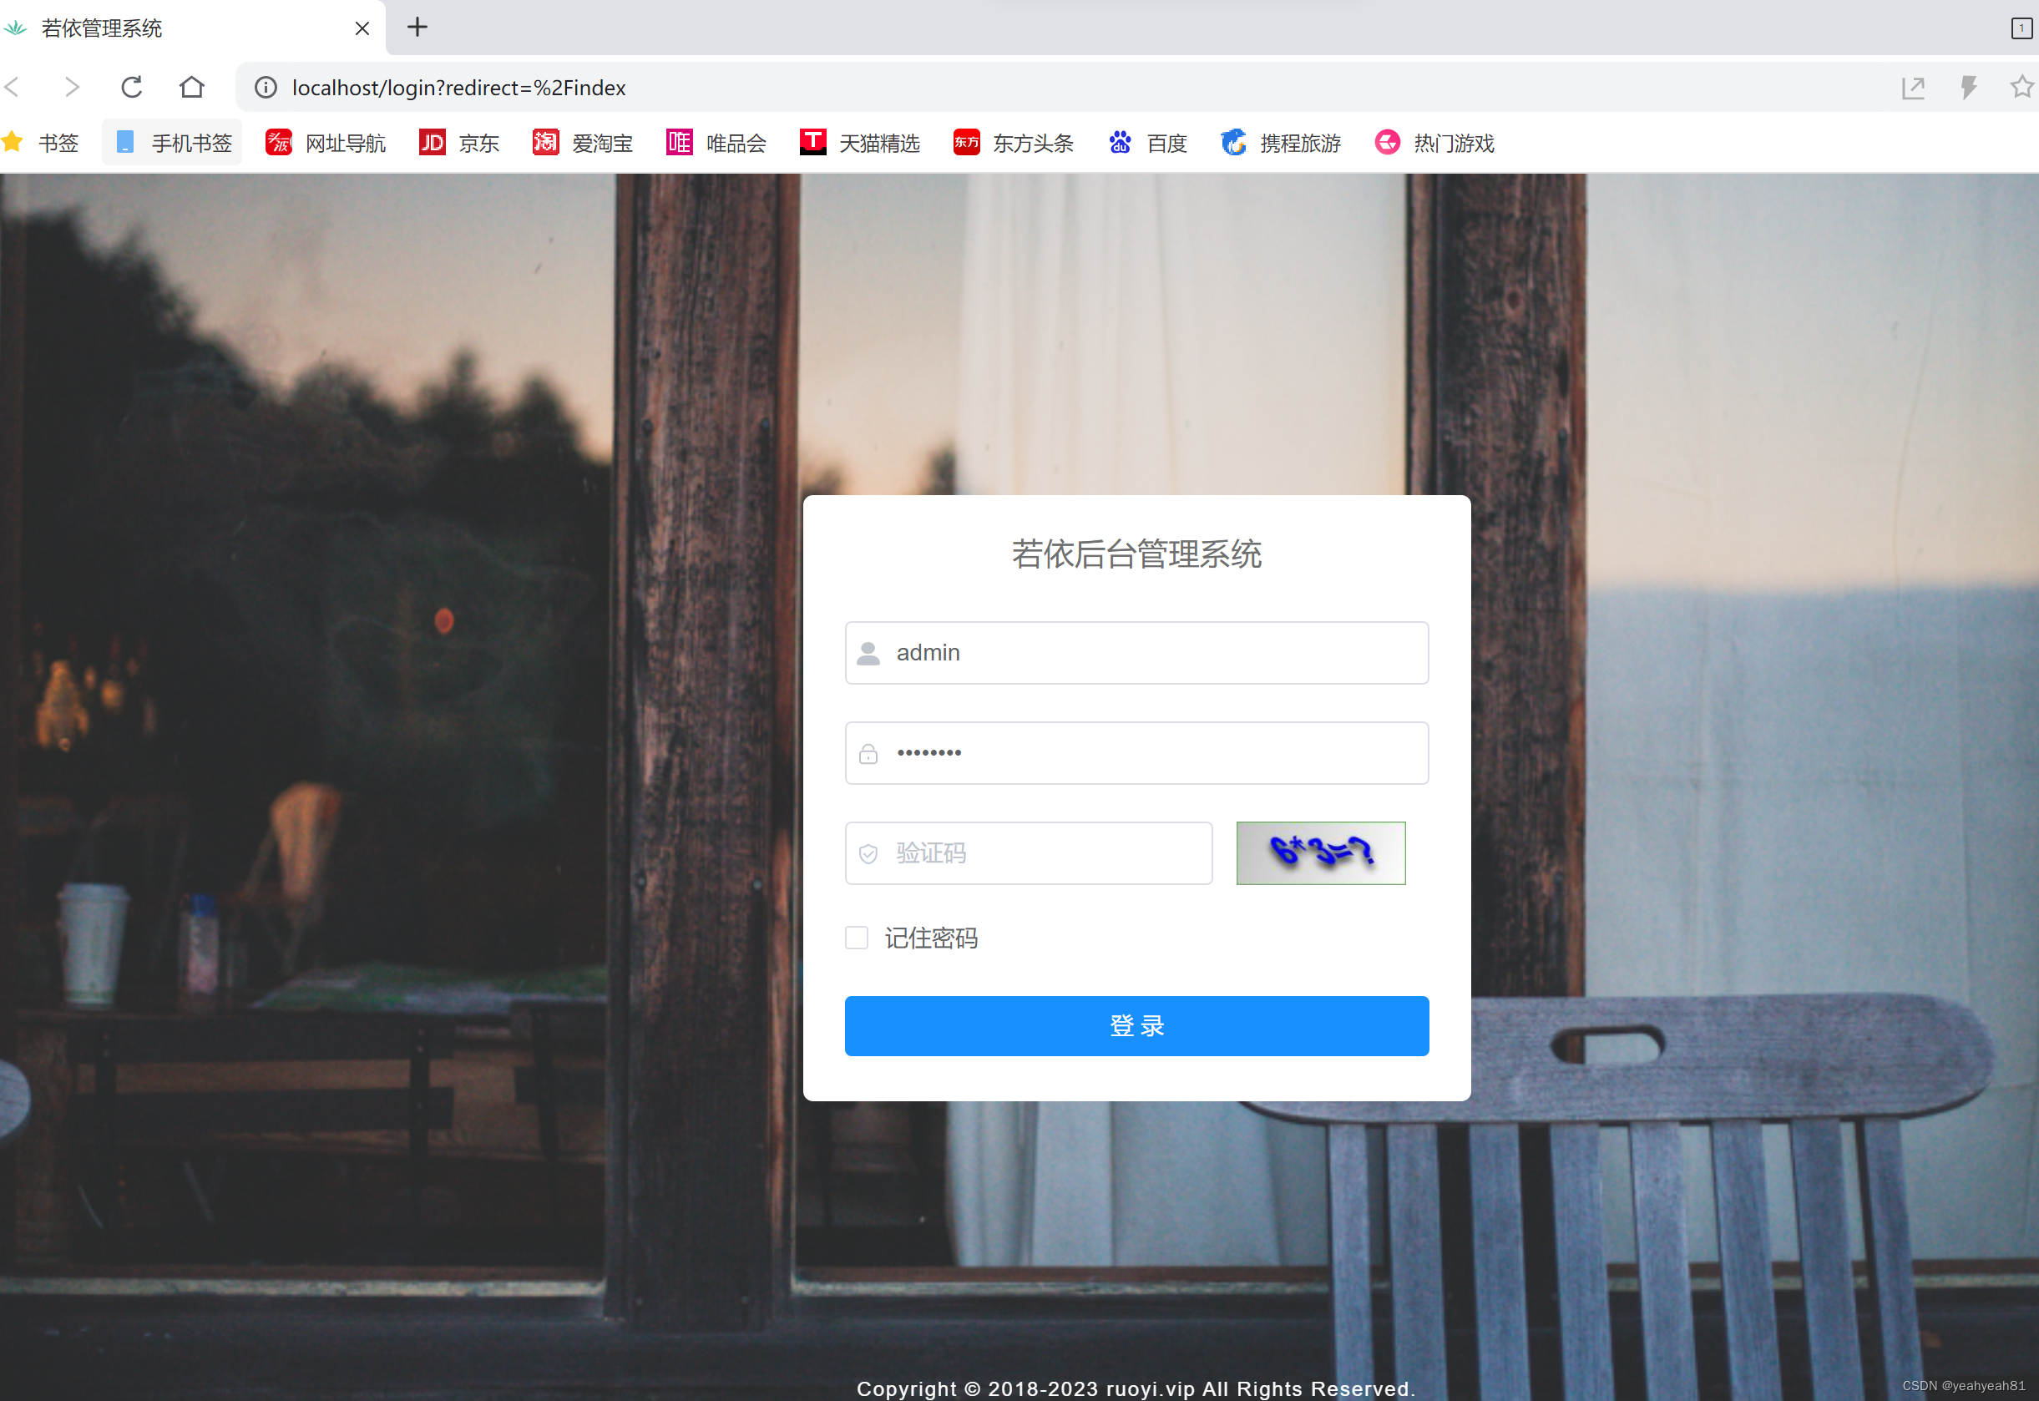Toggle the 记住密码 checkbox

coord(857,938)
